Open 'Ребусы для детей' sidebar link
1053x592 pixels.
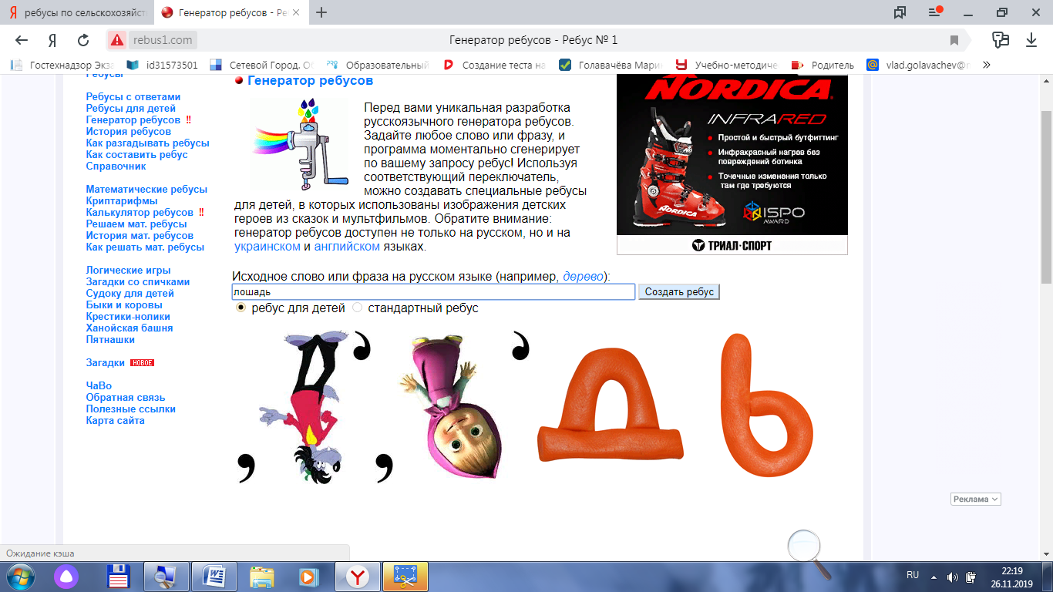pos(131,109)
